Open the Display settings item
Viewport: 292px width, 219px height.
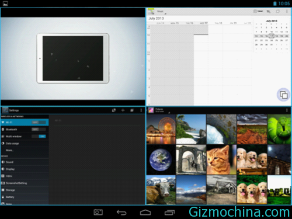click(25, 169)
